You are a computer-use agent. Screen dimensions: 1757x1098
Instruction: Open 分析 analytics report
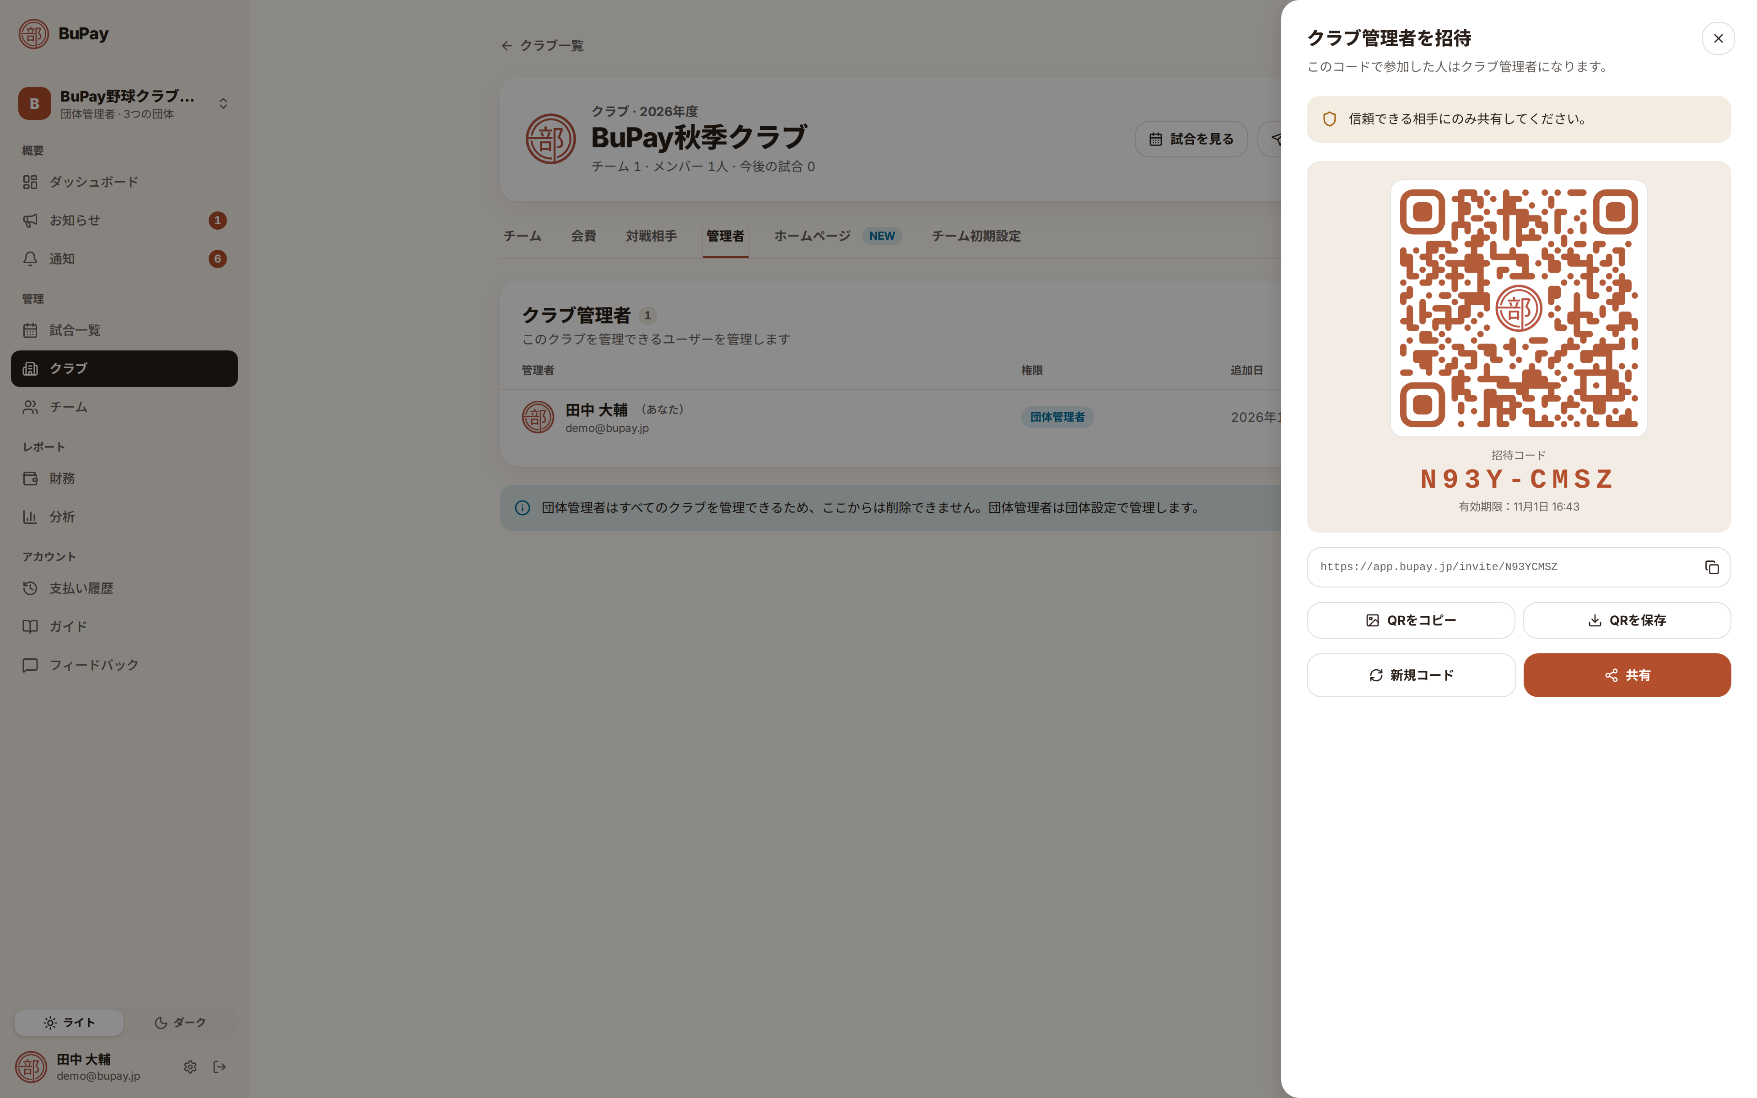pos(124,517)
